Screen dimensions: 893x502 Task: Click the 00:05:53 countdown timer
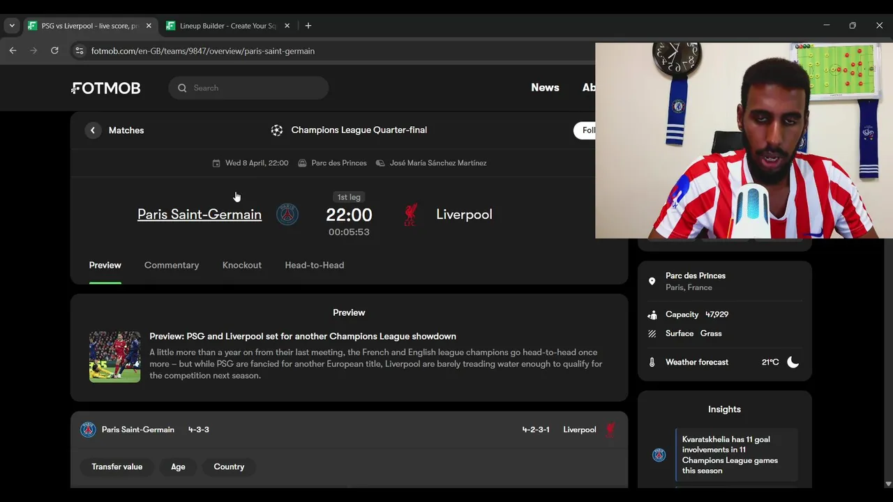pyautogui.click(x=349, y=232)
